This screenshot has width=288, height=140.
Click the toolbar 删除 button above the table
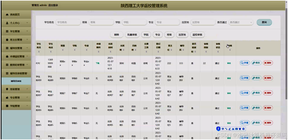[x=116, y=34]
